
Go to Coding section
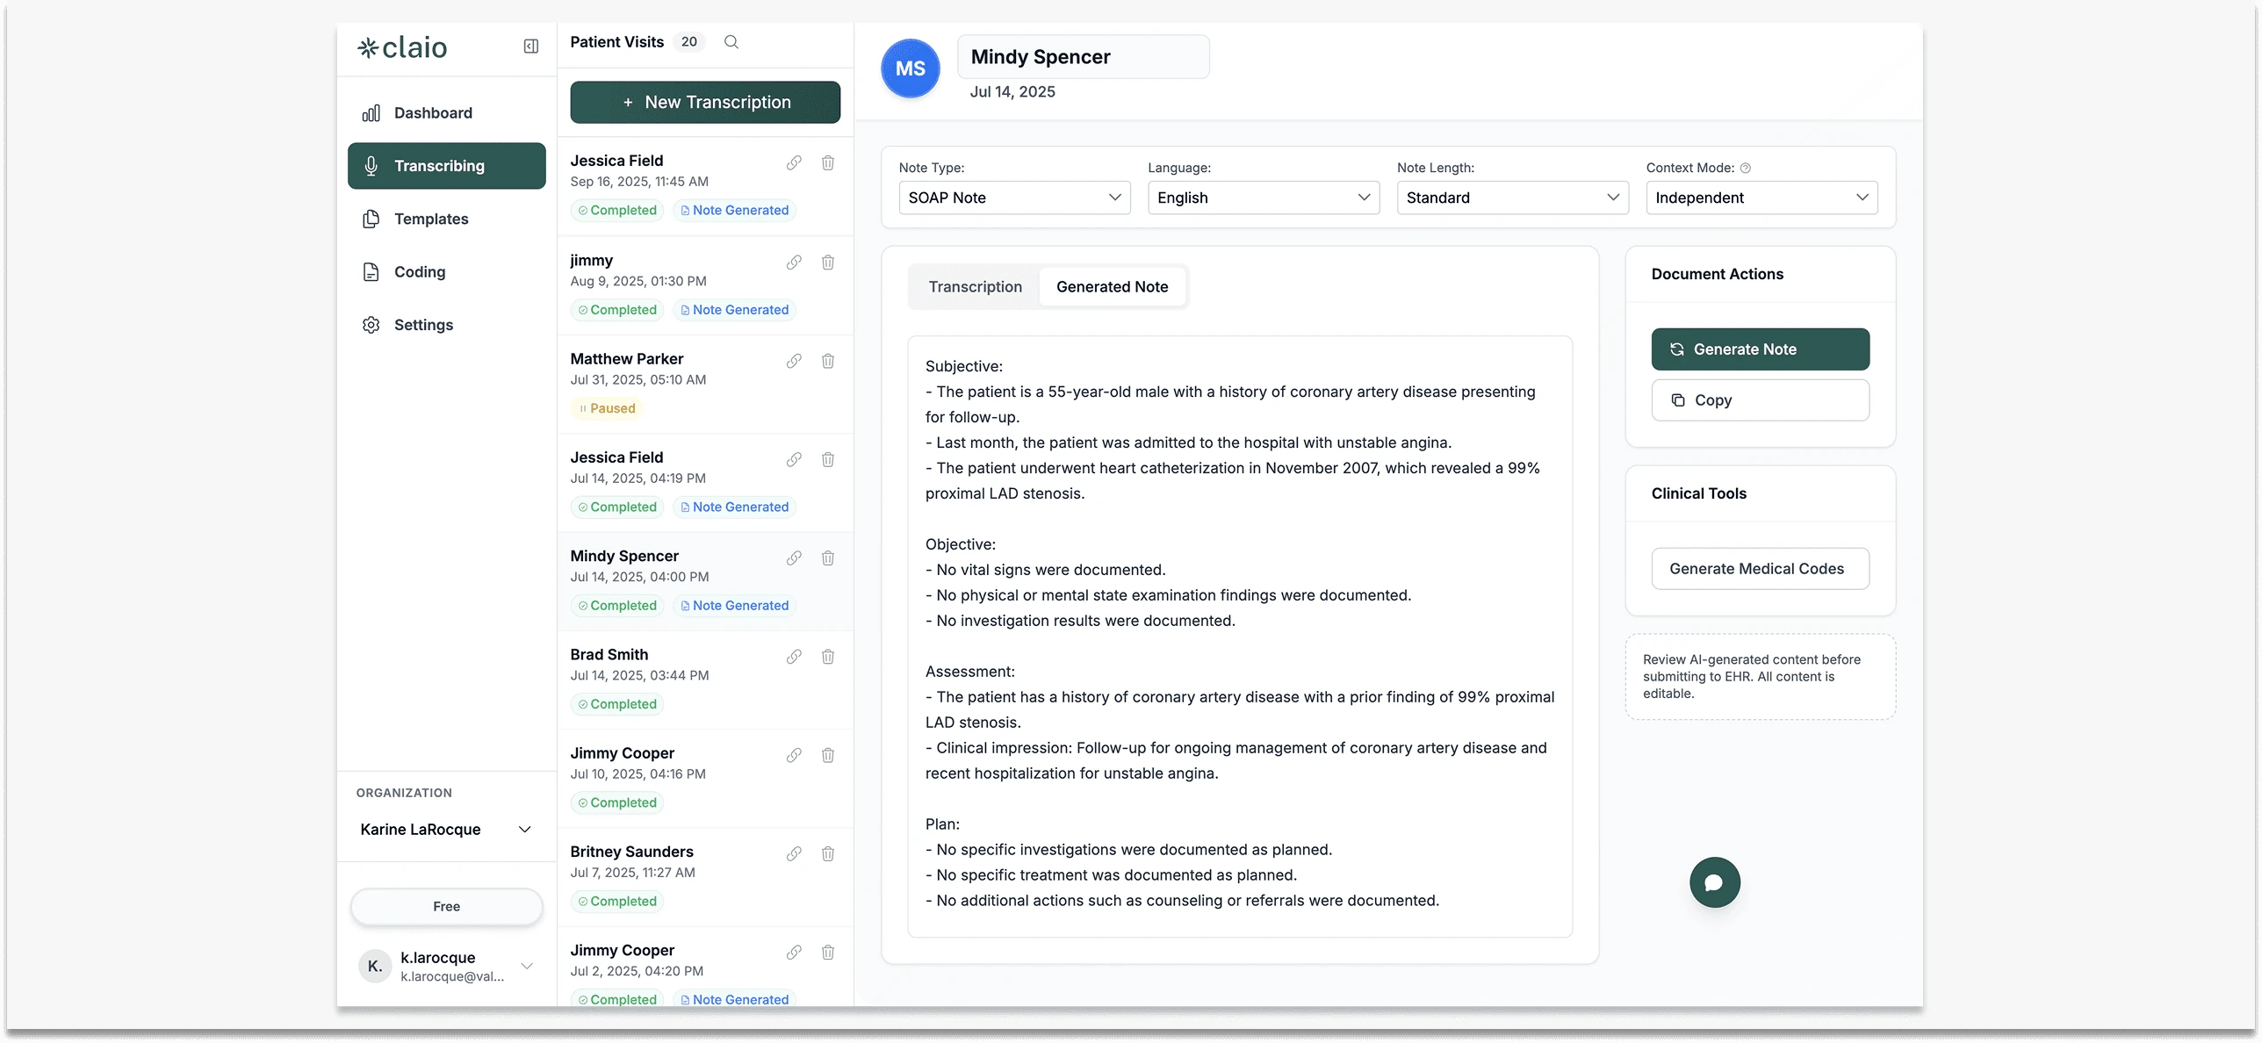420,272
